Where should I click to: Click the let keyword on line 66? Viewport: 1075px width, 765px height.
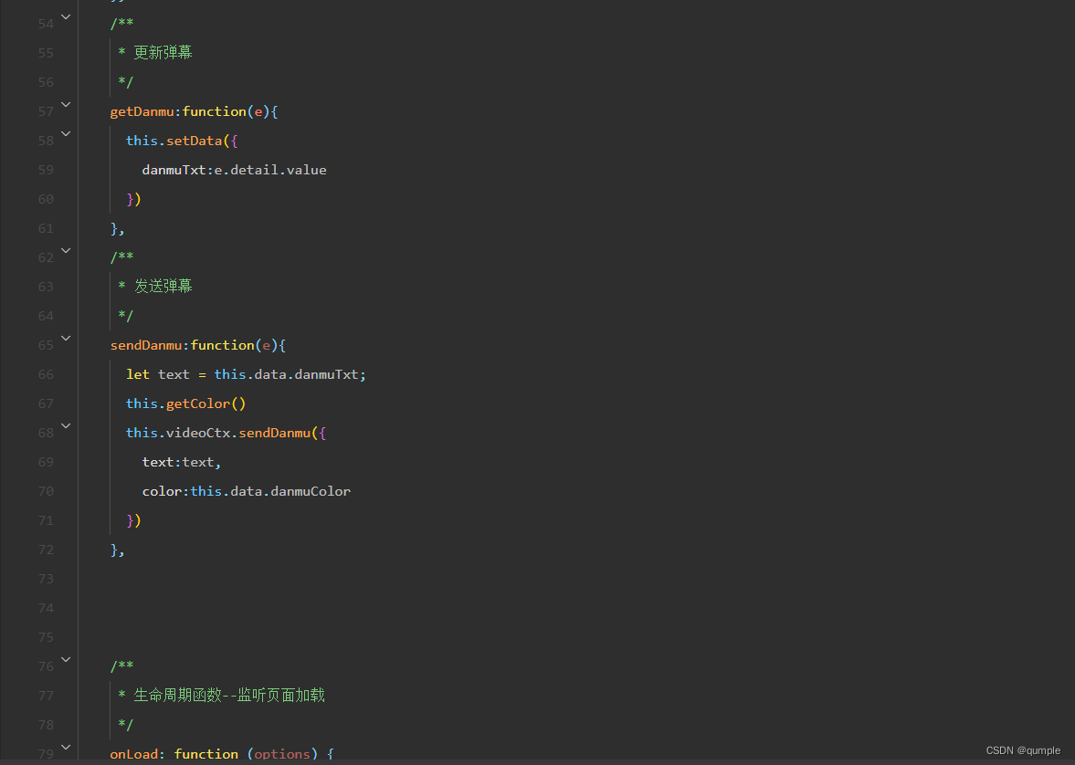coord(138,374)
